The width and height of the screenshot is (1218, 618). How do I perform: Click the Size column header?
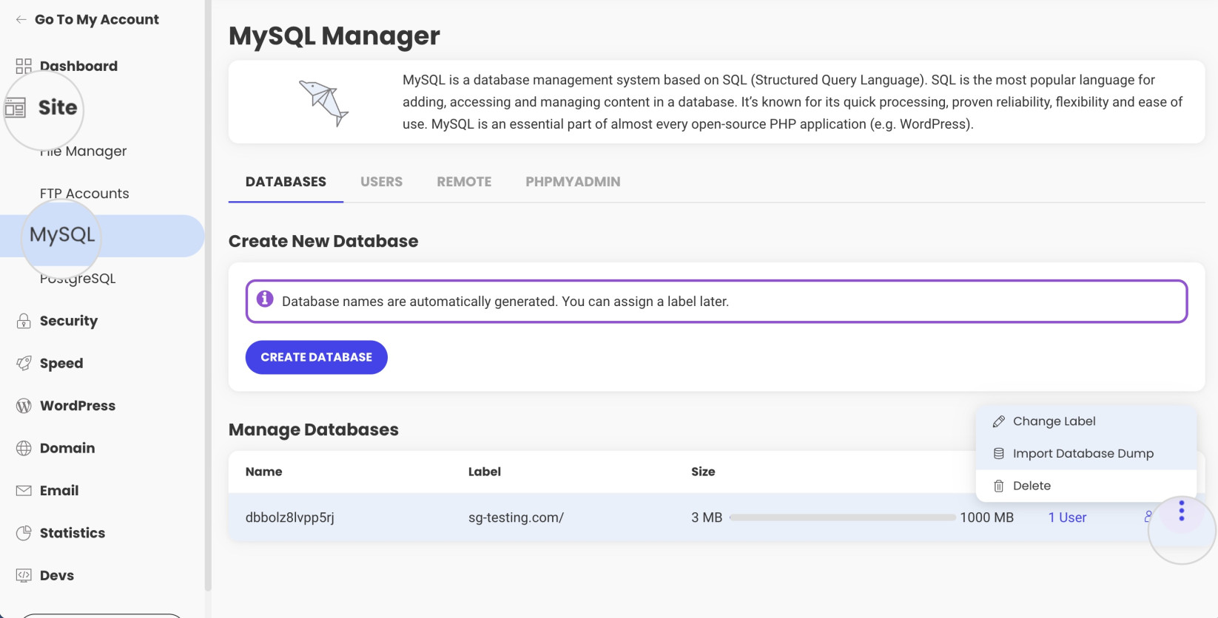point(703,472)
